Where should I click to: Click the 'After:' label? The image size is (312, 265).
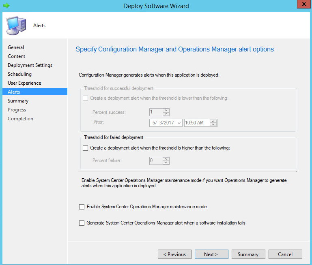click(99, 122)
